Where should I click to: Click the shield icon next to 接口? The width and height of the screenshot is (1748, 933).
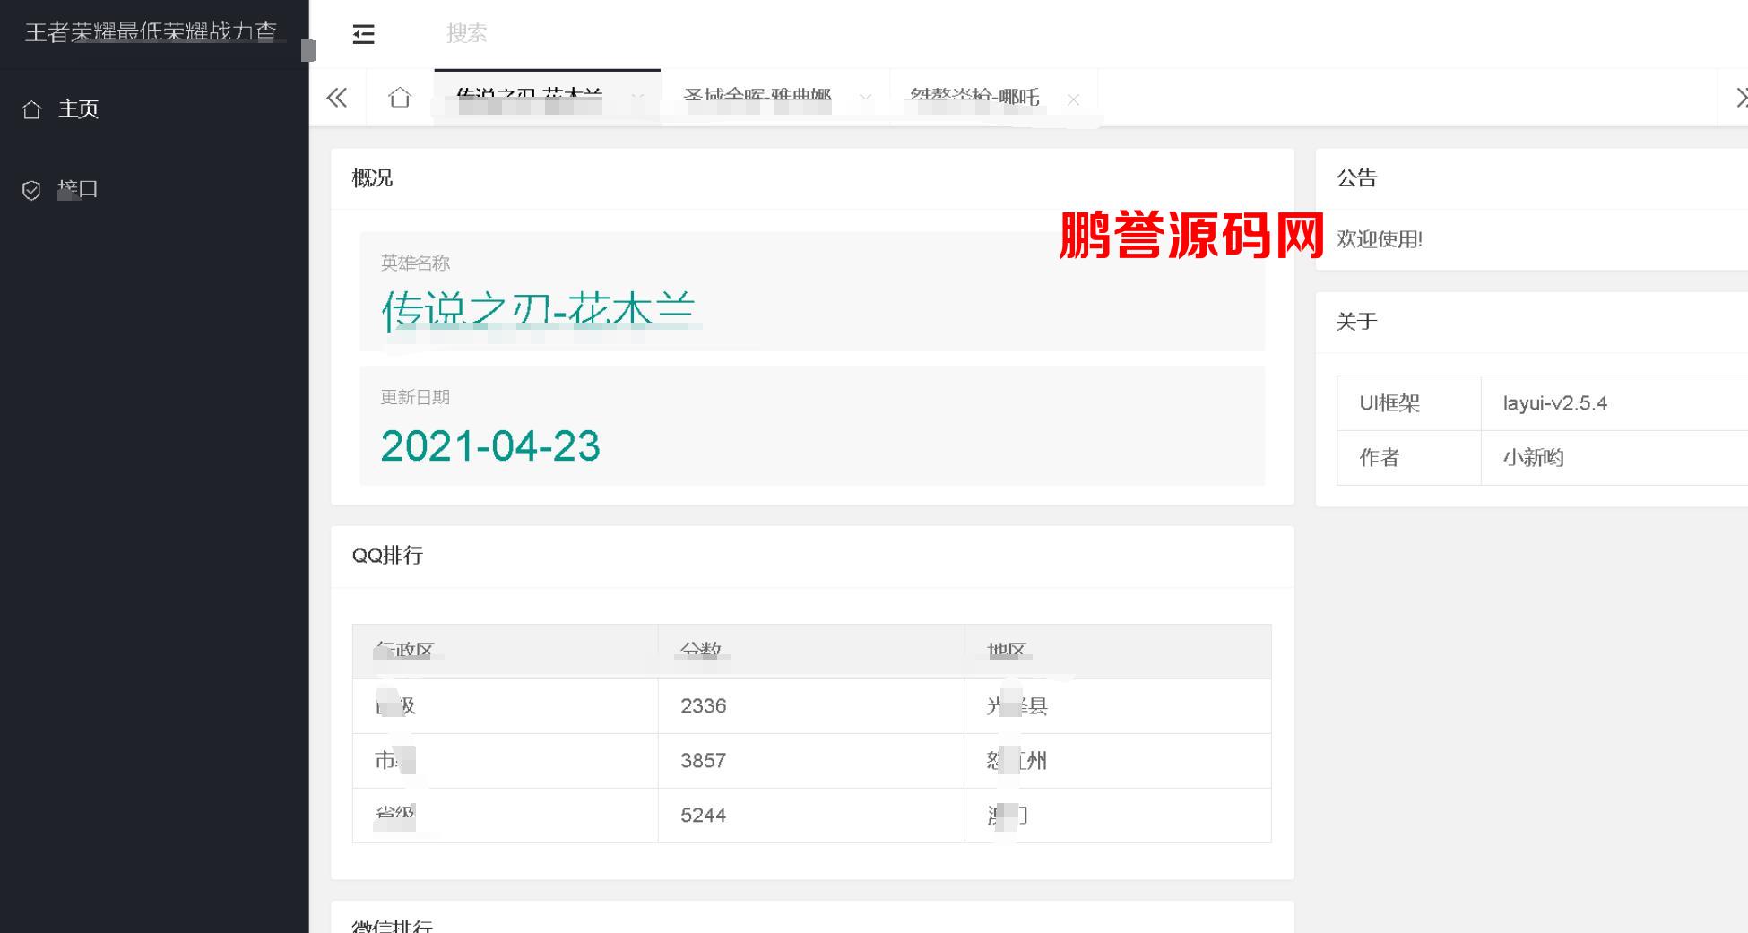click(31, 190)
